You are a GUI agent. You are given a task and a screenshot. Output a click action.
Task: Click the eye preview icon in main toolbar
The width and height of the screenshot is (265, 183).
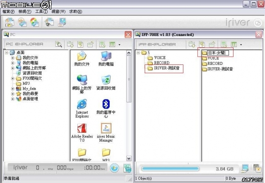[49, 22]
